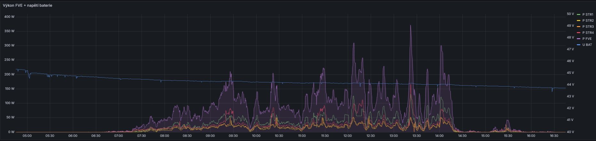Click the 15:00 time axis label
This screenshot has height=141, width=596.
coord(485,136)
